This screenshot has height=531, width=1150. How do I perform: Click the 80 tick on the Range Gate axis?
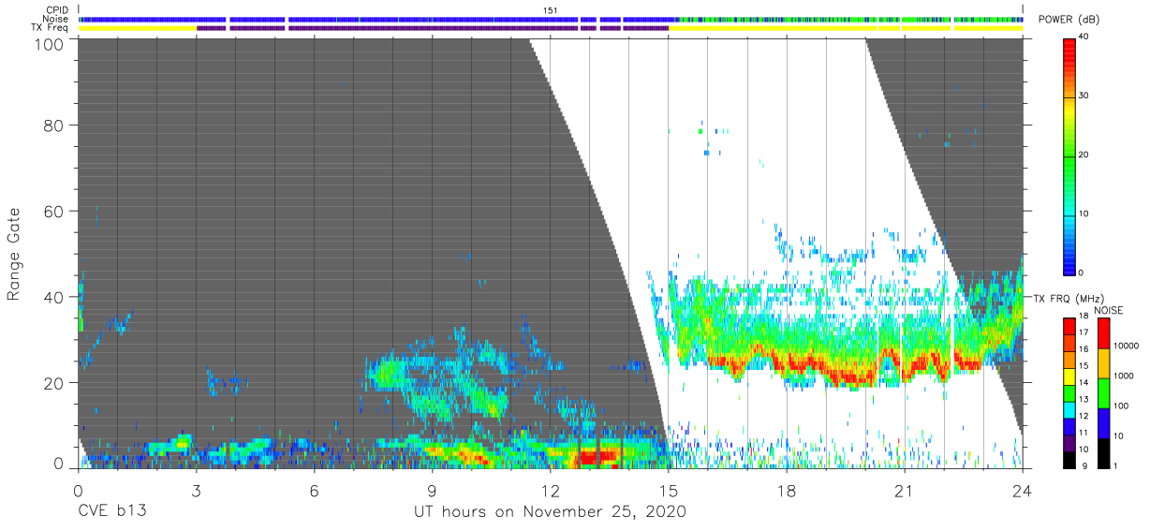(x=53, y=125)
